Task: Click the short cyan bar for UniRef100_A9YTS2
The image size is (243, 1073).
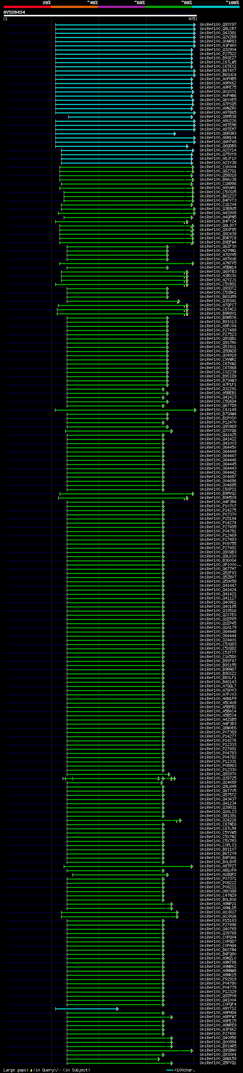Action: click(x=87, y=1009)
